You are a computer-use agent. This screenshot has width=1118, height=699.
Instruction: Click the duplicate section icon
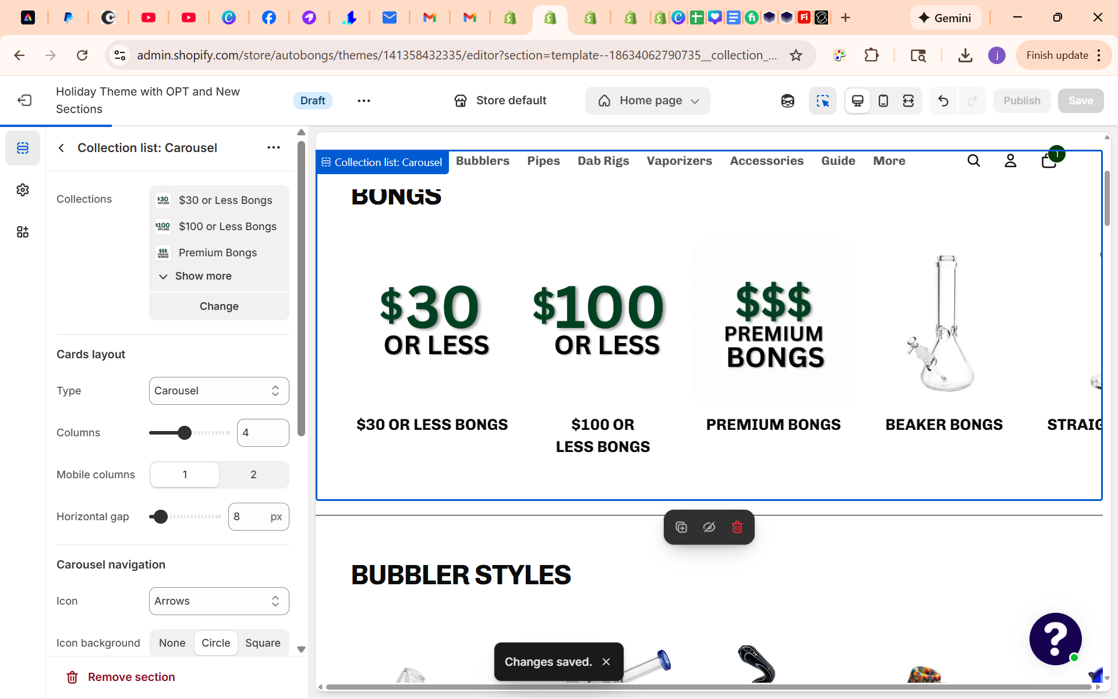click(681, 527)
